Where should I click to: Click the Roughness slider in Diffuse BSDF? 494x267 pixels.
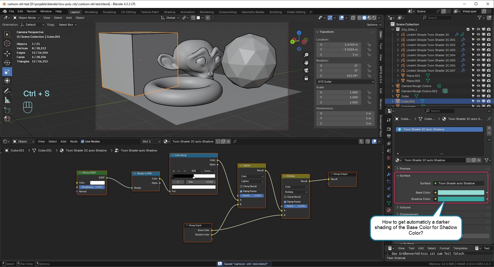click(x=92, y=187)
